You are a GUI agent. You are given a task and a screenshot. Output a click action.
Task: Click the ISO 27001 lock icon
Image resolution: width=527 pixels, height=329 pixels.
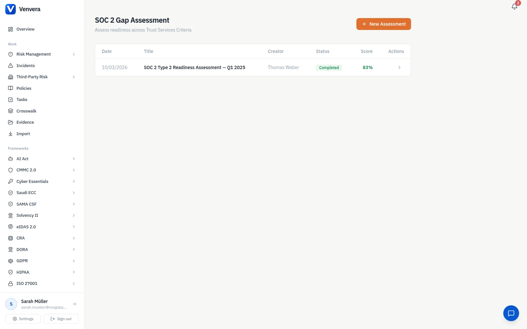[x=11, y=284]
